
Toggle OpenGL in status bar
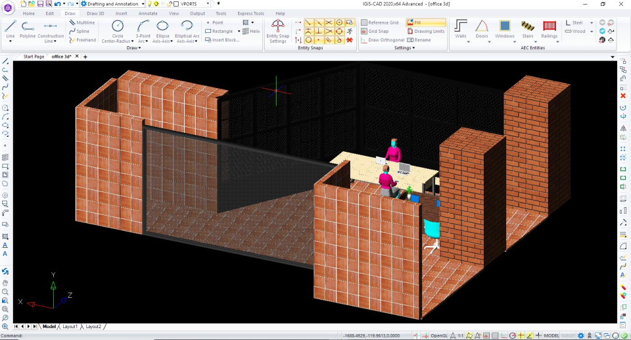click(x=438, y=335)
